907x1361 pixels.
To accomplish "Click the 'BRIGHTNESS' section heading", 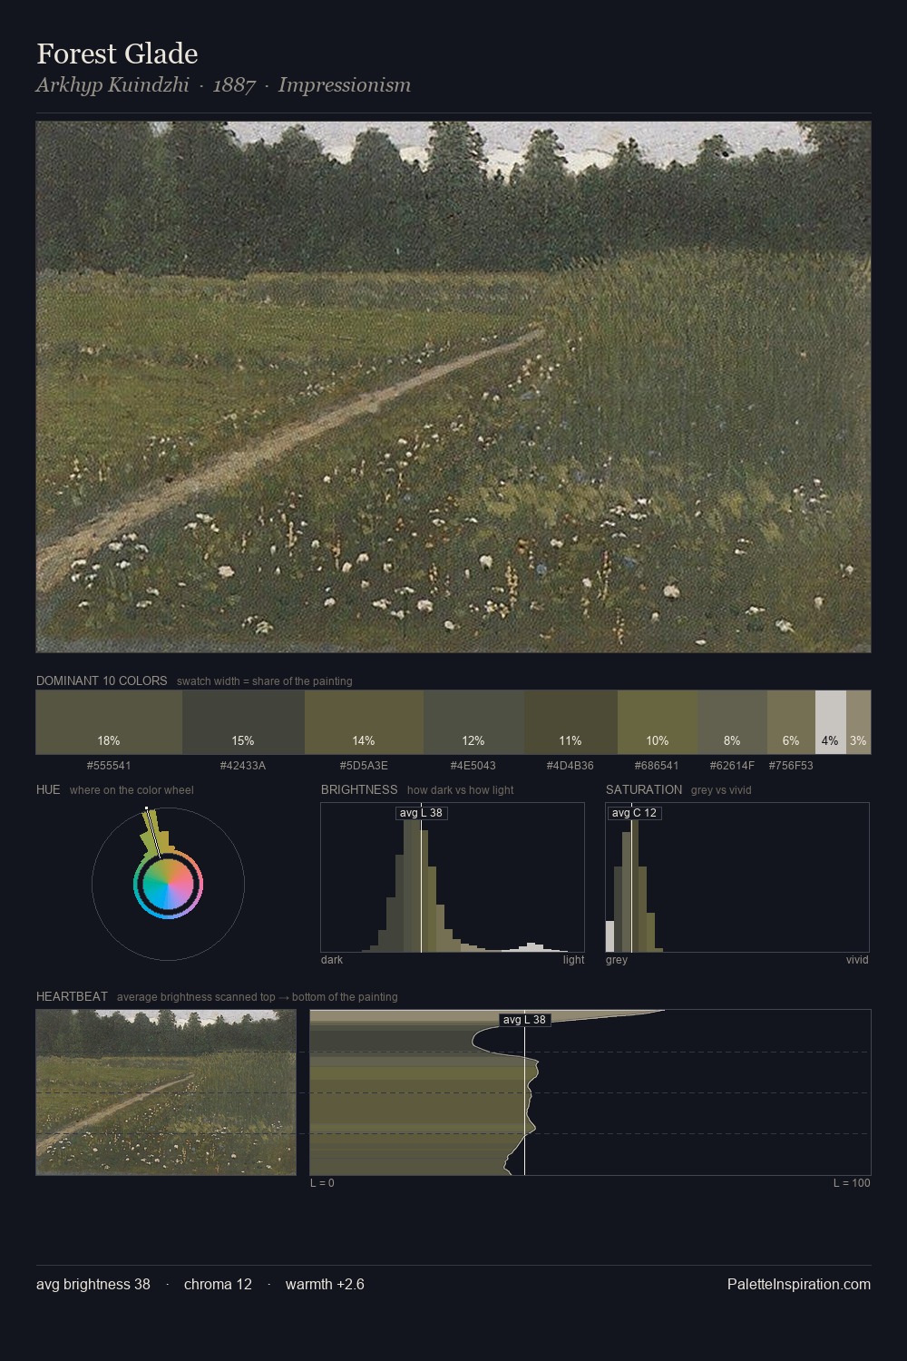I will [x=359, y=789].
